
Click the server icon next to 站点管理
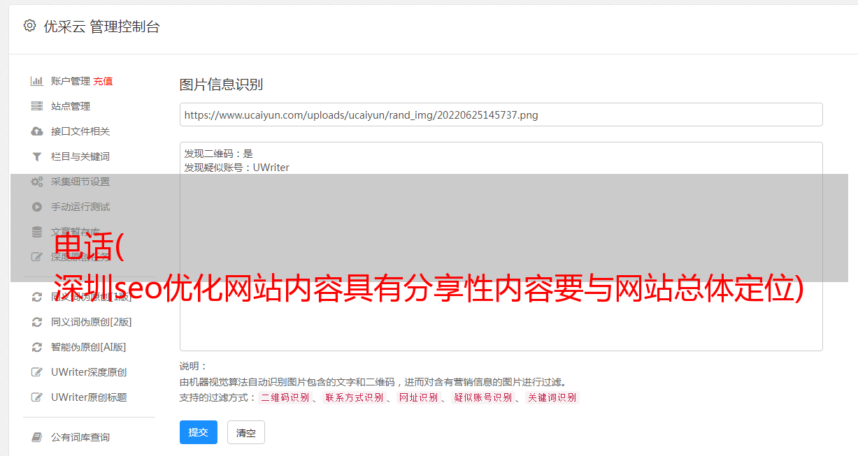tap(37, 106)
